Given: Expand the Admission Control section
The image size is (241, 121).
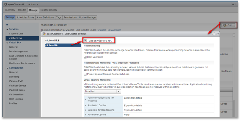Looking at the screenshot, I should [x=86, y=105].
